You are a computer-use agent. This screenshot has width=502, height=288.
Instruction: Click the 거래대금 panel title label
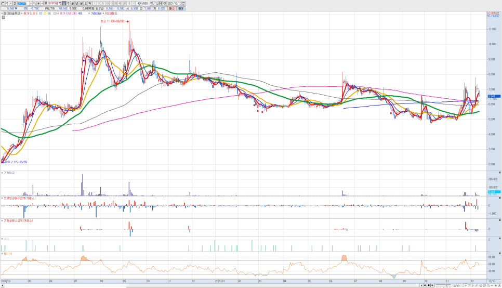9,173
